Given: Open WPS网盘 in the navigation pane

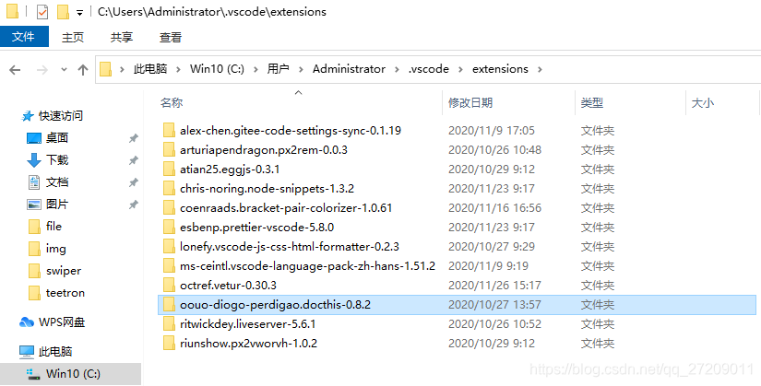Looking at the screenshot, I should point(61,322).
